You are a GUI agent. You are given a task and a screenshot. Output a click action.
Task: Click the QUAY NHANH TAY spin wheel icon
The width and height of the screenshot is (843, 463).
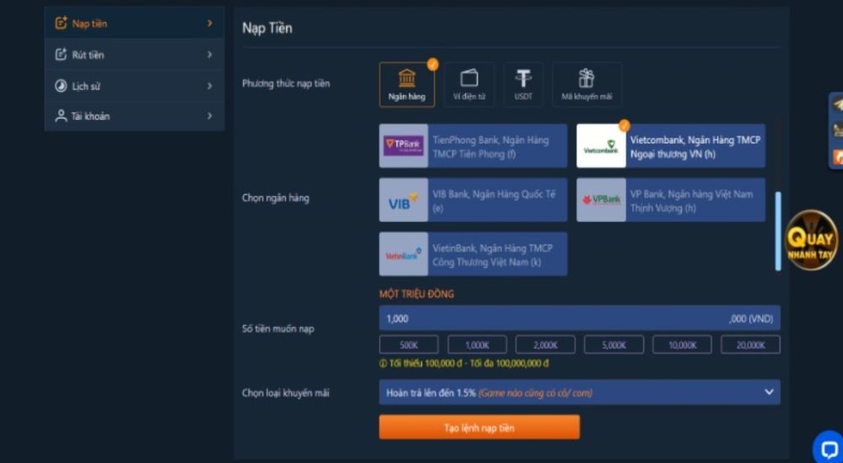point(811,240)
